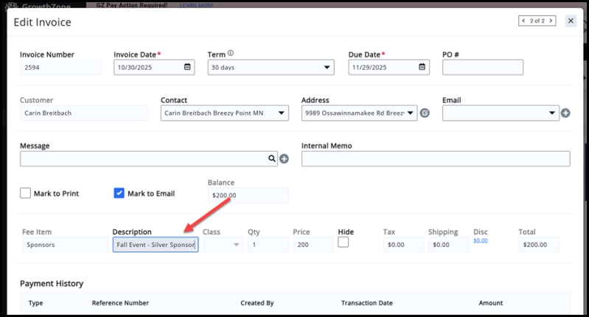
Task: Open the Invoice Date calendar picker
Action: (x=187, y=68)
